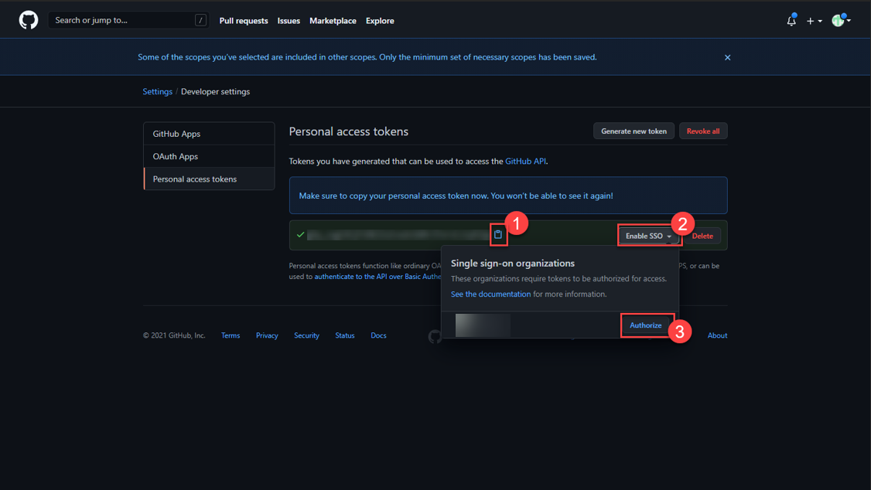Screen dimensions: 871x490
Task: Open Docs footer link
Action: [x=378, y=335]
